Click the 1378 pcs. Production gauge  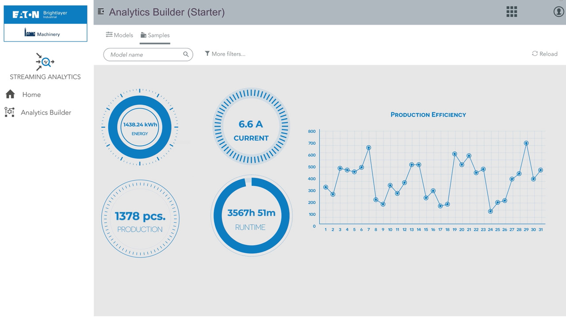coord(140,219)
